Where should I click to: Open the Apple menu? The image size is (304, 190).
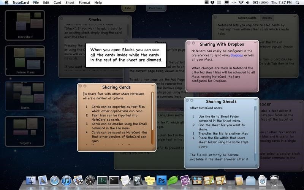pos(6,3)
